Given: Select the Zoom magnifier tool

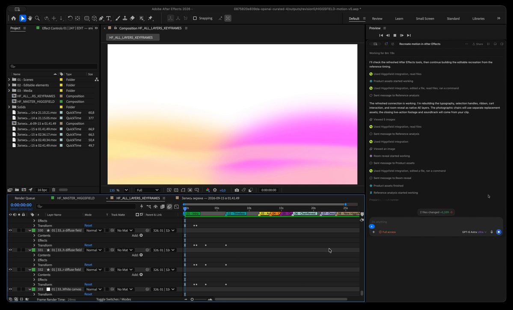Looking at the screenshot, I should tap(37, 18).
